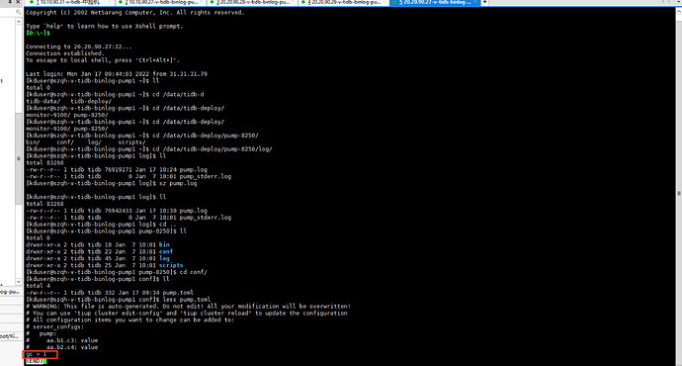682x366 pixels.
Task: Click the blue "conf" directory name
Action: (x=166, y=251)
